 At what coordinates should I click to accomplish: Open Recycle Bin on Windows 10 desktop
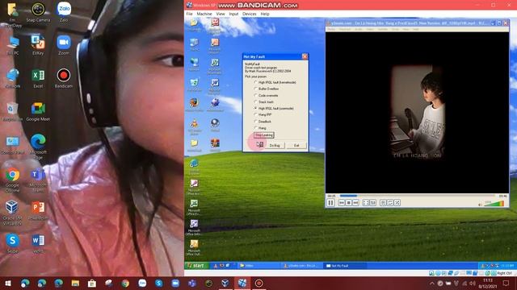click(13, 111)
